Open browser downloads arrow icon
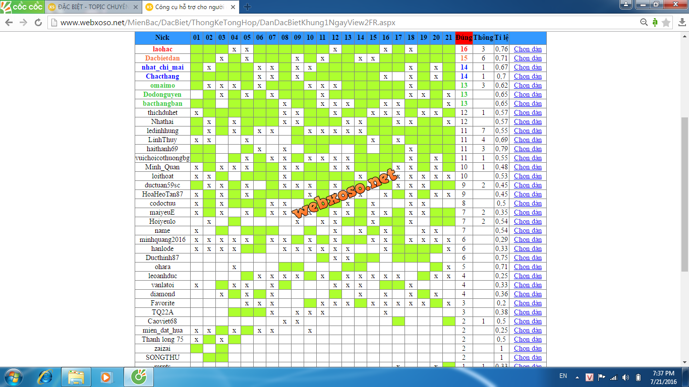 pos(682,23)
